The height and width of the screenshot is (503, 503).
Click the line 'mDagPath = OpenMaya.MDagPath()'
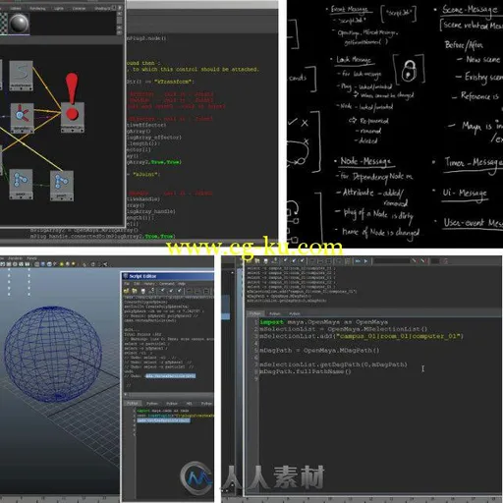[x=319, y=351]
